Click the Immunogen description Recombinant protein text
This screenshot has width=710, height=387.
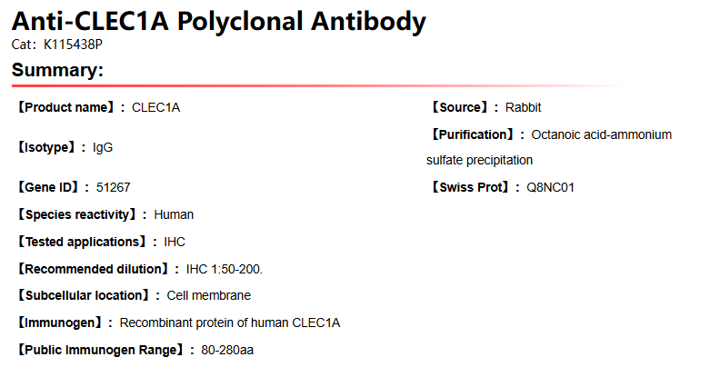click(x=230, y=322)
